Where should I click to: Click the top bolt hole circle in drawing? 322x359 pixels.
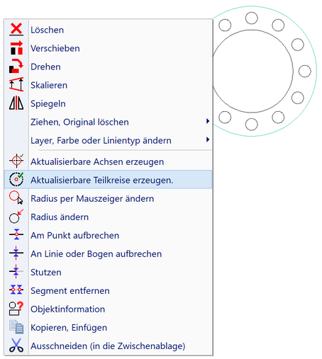251,18
